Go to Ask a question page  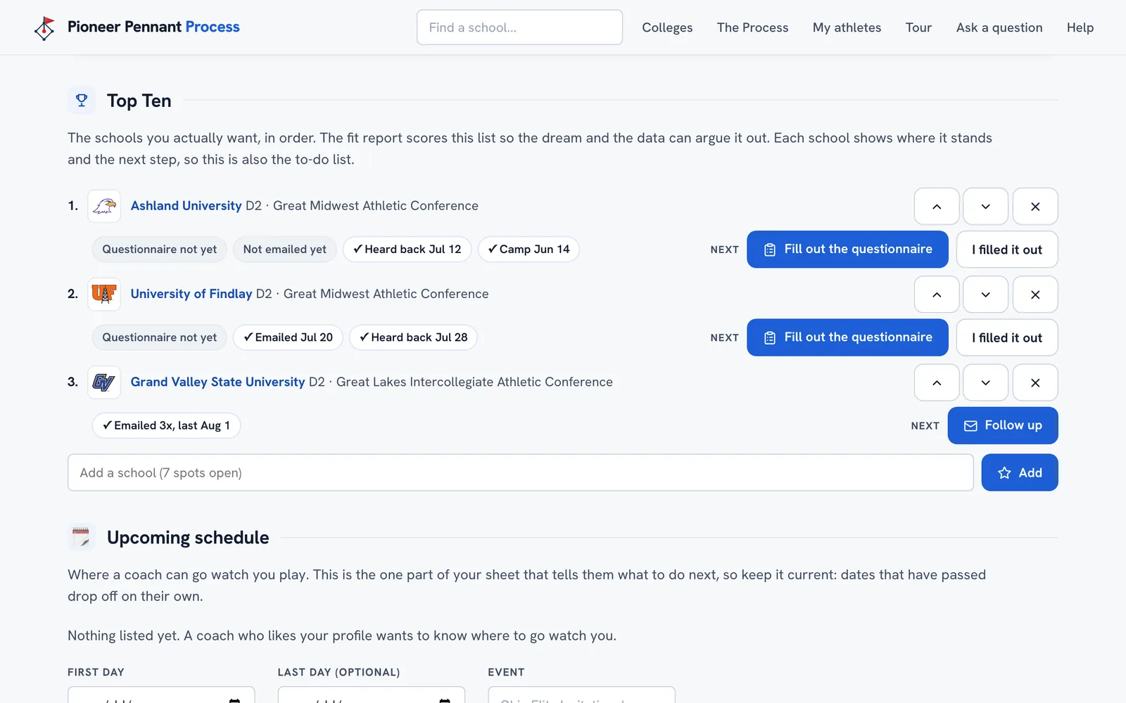click(999, 27)
